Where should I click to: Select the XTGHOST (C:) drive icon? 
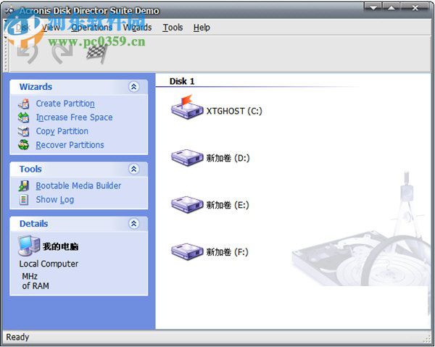click(187, 107)
